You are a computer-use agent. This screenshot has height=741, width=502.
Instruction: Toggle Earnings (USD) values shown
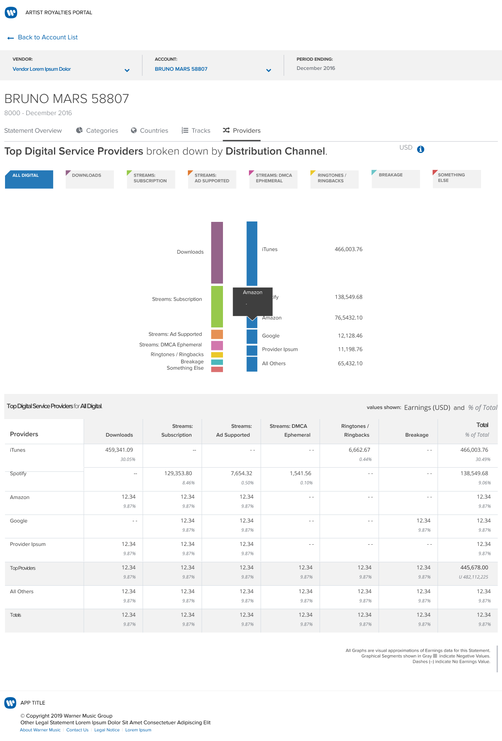(x=427, y=407)
